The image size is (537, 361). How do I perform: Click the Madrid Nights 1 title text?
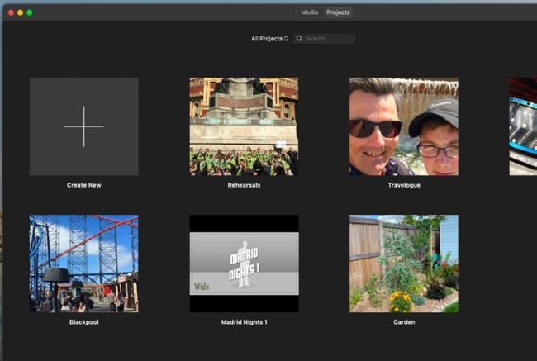pos(244,322)
